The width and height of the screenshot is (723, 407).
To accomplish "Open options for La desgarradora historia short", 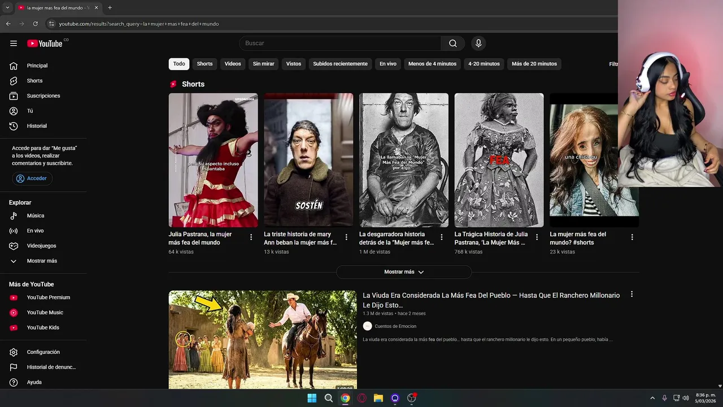I will click(x=442, y=237).
